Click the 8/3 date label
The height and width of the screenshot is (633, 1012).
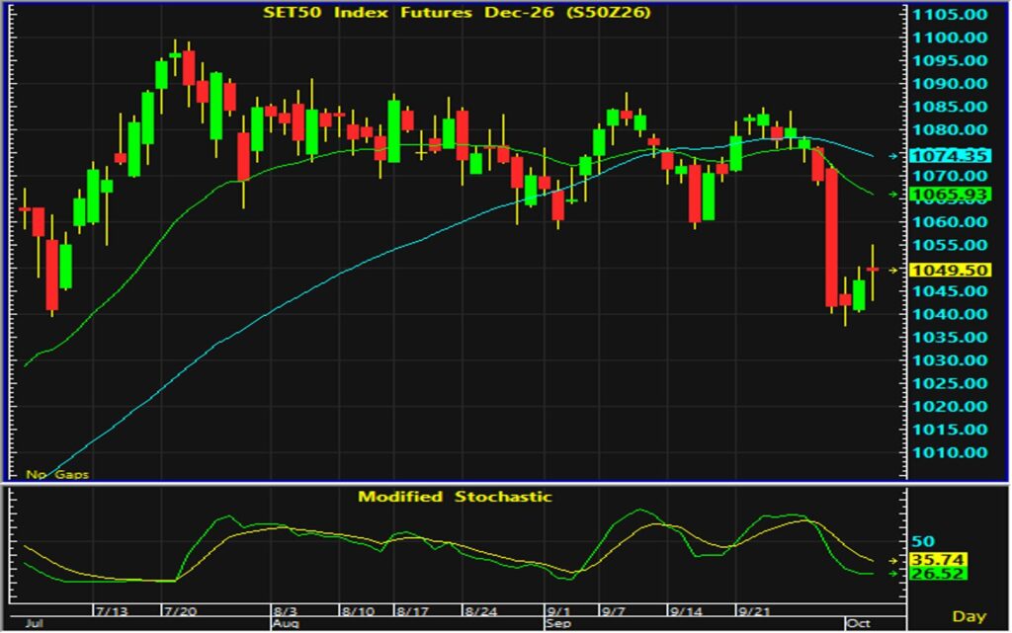286,611
